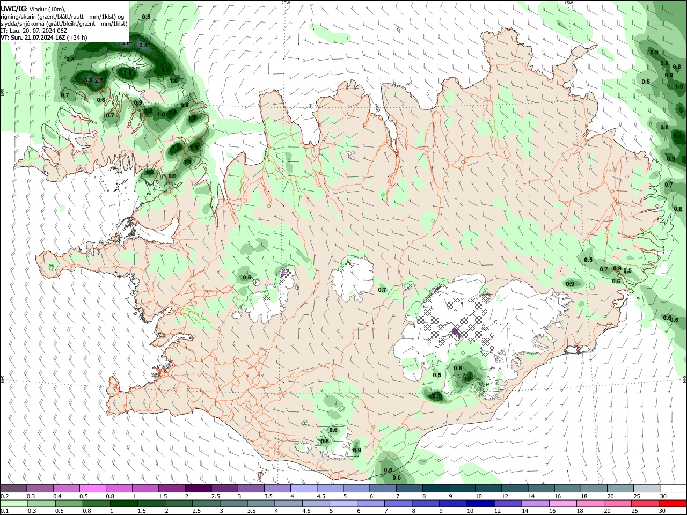Pick top legend swatch between 9 and 10
The image size is (687, 515).
[462, 489]
